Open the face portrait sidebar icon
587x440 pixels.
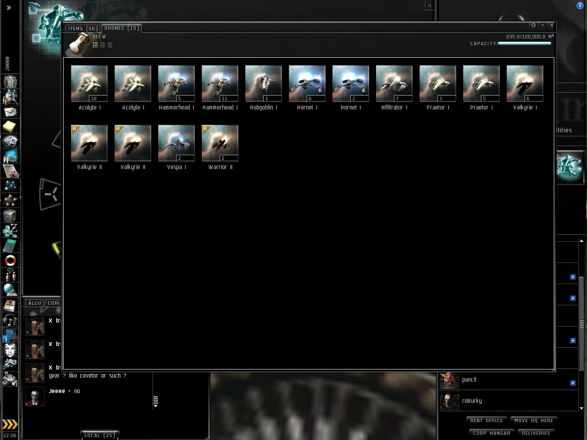pyautogui.click(x=10, y=350)
